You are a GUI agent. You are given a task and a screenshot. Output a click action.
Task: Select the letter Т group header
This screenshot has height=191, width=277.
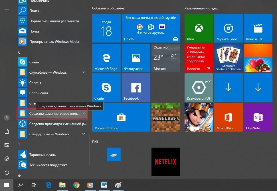(19, 145)
